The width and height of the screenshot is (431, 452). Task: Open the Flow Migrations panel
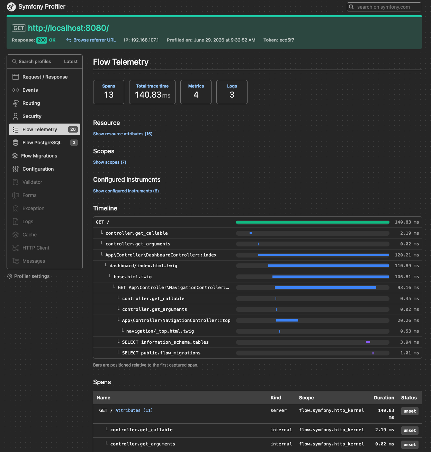(45, 156)
